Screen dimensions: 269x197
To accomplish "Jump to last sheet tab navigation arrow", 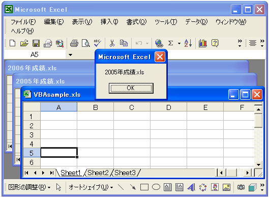I will [52, 173].
